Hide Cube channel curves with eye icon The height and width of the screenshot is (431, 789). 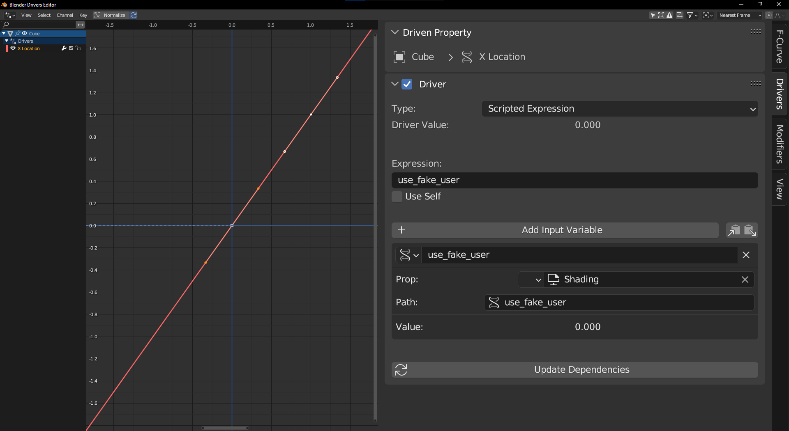25,33
